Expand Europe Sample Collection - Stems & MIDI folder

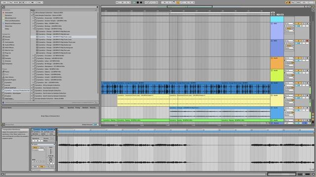coord(32,99)
